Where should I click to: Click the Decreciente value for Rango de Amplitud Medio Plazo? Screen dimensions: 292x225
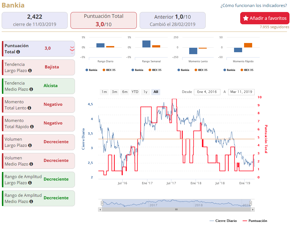56,198
